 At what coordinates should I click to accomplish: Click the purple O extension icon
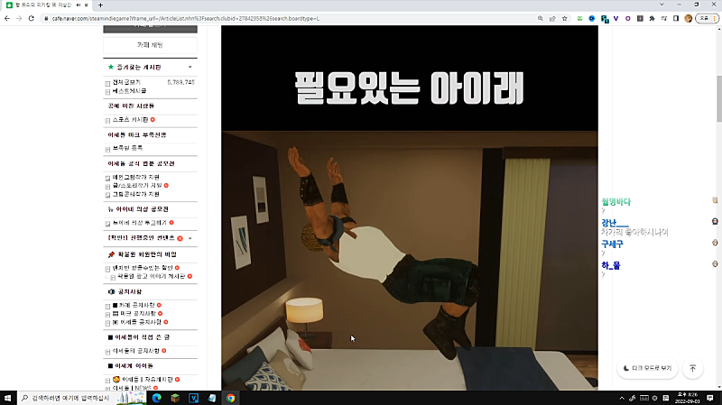tap(627, 18)
